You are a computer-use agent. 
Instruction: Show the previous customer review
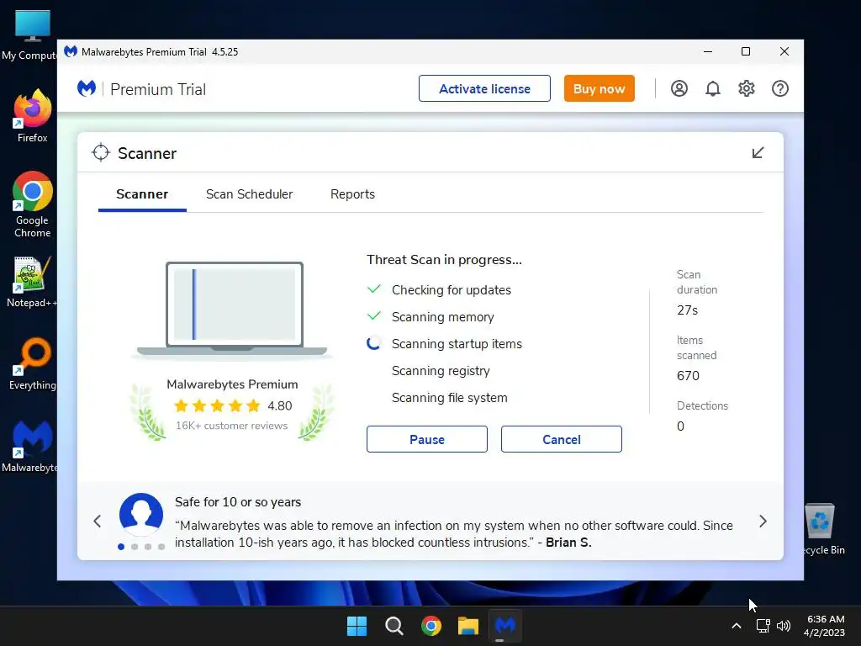[x=98, y=521]
